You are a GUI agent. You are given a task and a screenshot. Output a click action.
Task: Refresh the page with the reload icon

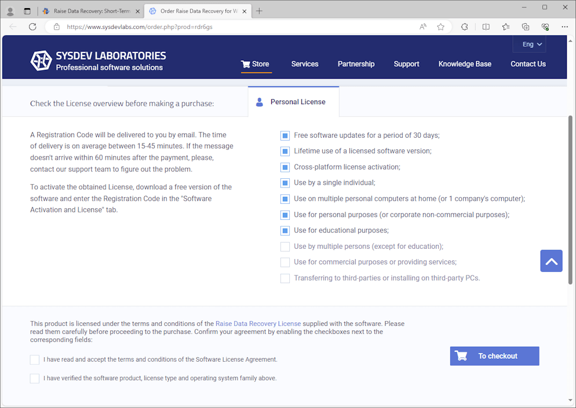pos(32,27)
